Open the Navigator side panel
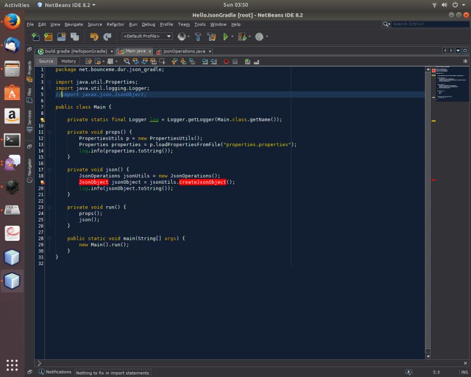Image resolution: width=471 pixels, height=377 pixels. 29,170
